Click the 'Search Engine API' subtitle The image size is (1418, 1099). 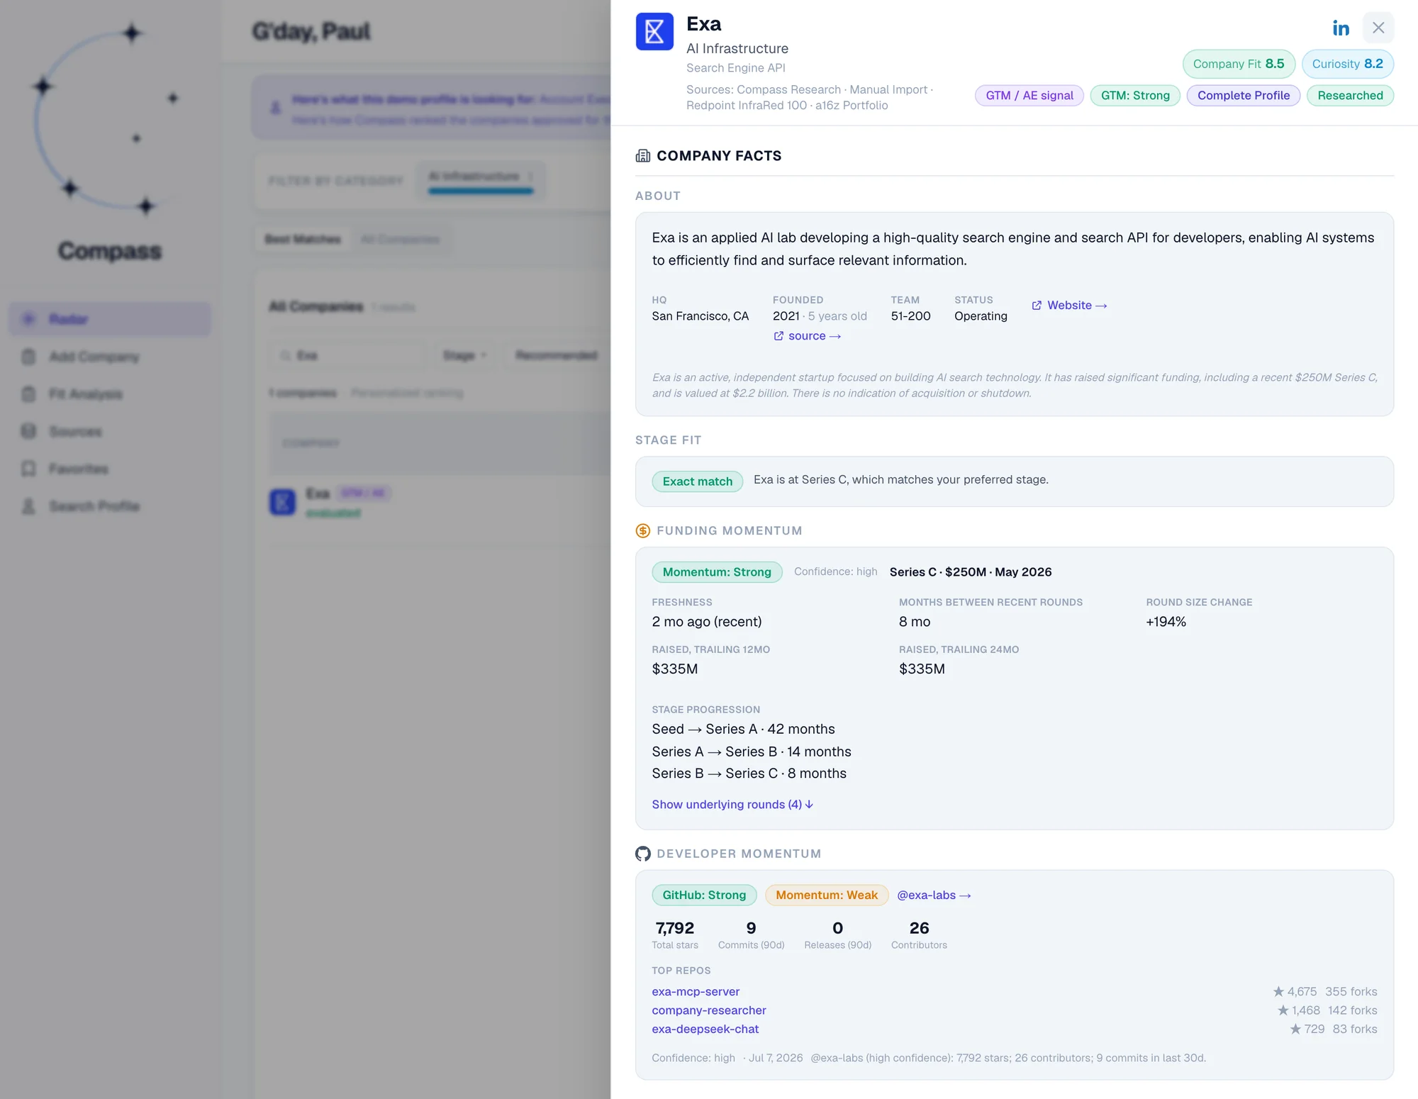[735, 68]
